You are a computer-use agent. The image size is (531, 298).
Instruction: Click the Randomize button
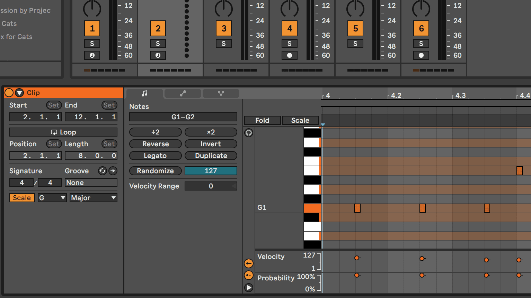[x=156, y=171]
